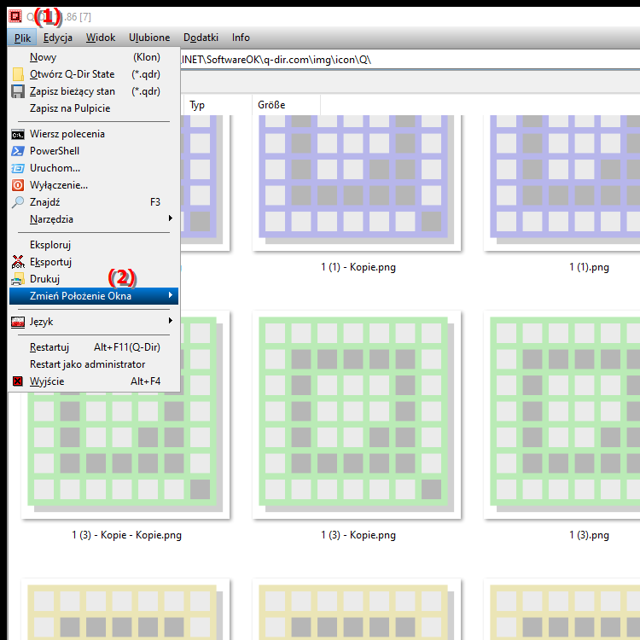Expand the Narzędzia submenu
This screenshot has width=640, height=640.
94,219
